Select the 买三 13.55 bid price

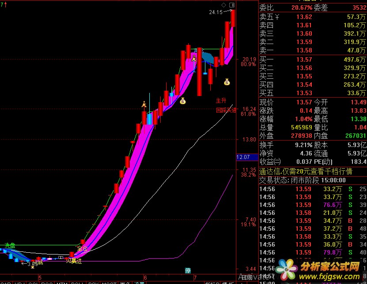pos(304,76)
